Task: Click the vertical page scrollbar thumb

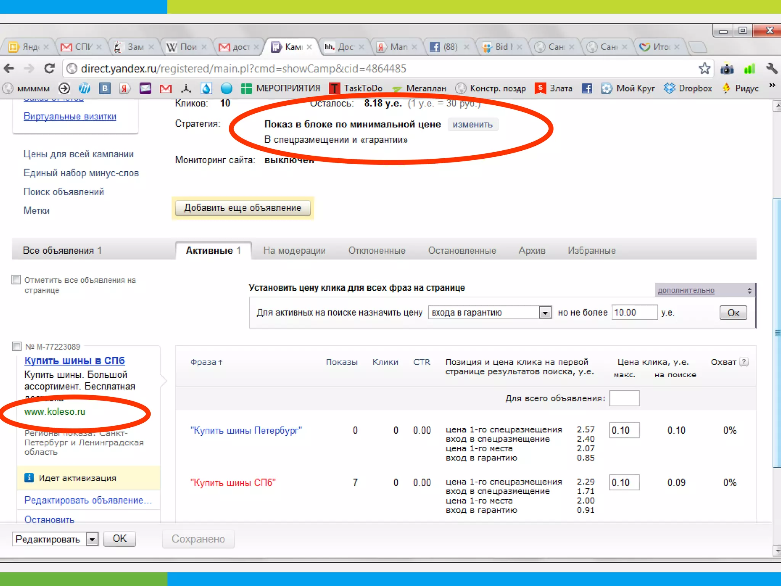Action: tap(776, 332)
